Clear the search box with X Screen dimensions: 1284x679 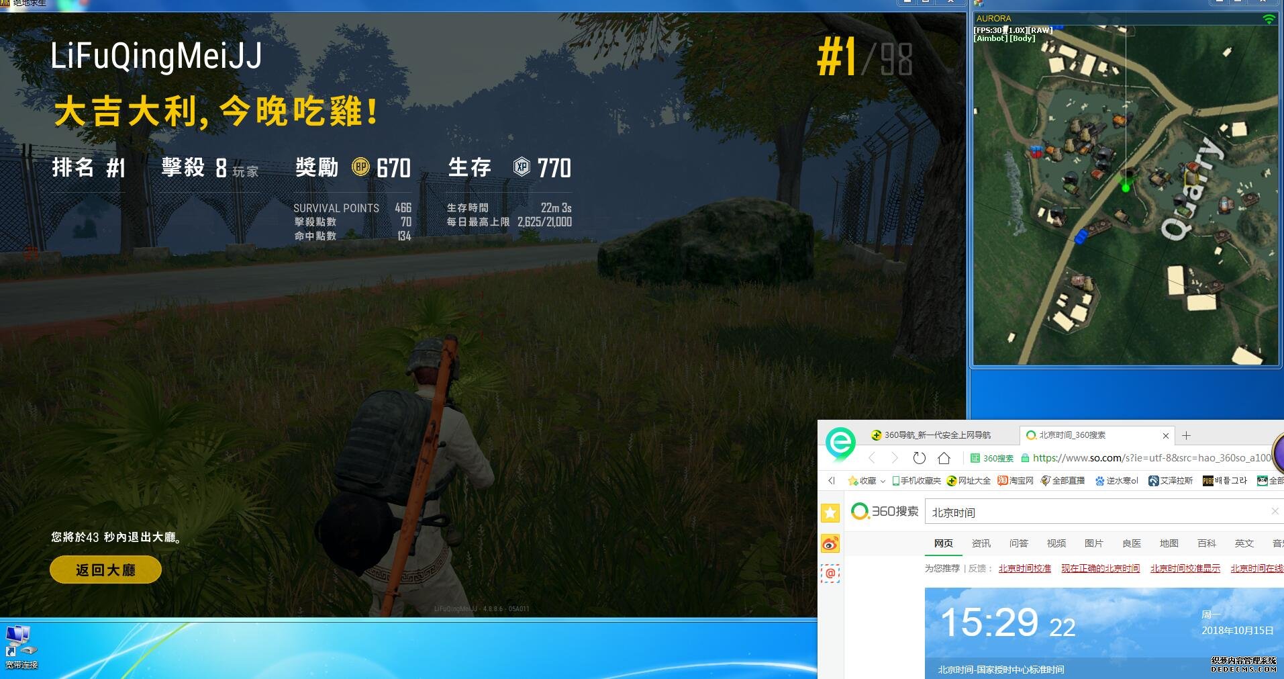tap(1275, 512)
